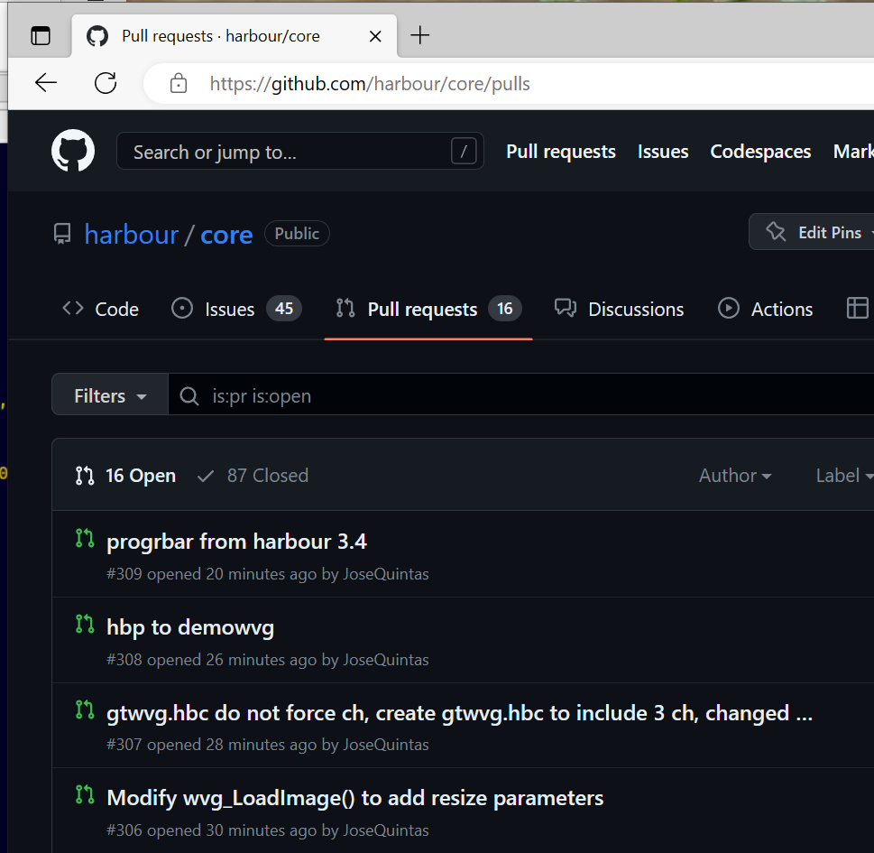Click the pin icon on Edit Pins
Image resolution: width=874 pixels, height=853 pixels.
pyautogui.click(x=776, y=233)
